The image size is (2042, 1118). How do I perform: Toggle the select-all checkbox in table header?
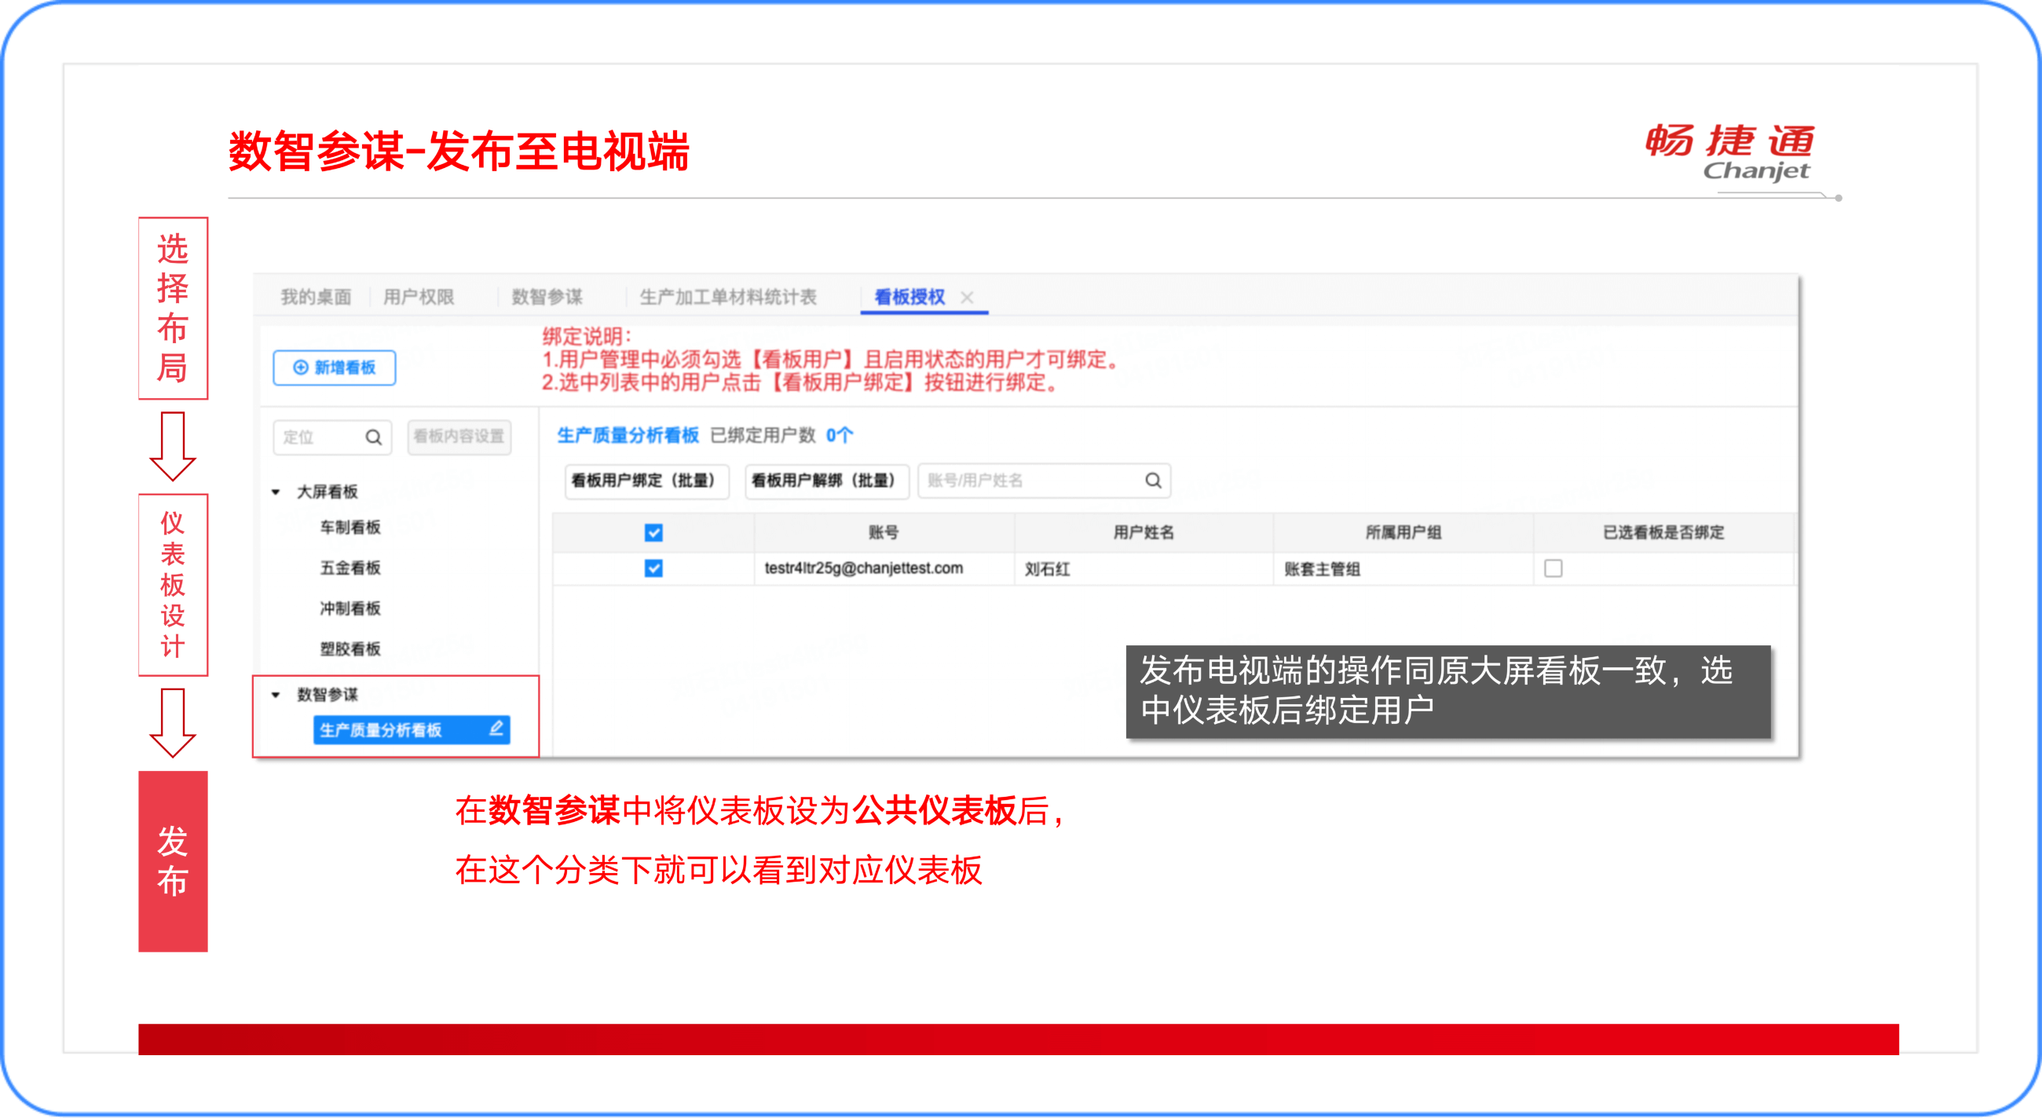[x=653, y=532]
